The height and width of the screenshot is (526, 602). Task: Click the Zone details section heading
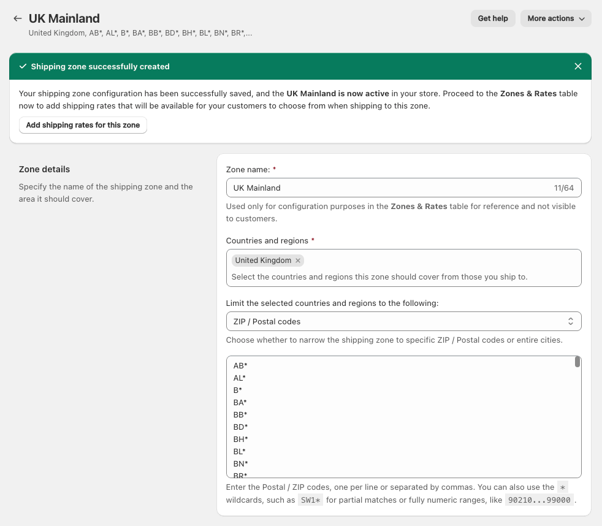point(44,169)
